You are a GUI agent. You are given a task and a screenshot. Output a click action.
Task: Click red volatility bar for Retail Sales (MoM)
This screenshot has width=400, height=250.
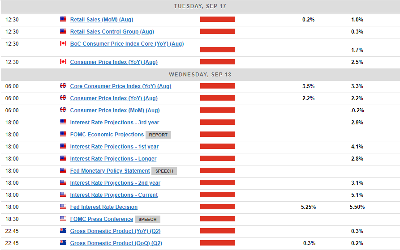point(218,19)
